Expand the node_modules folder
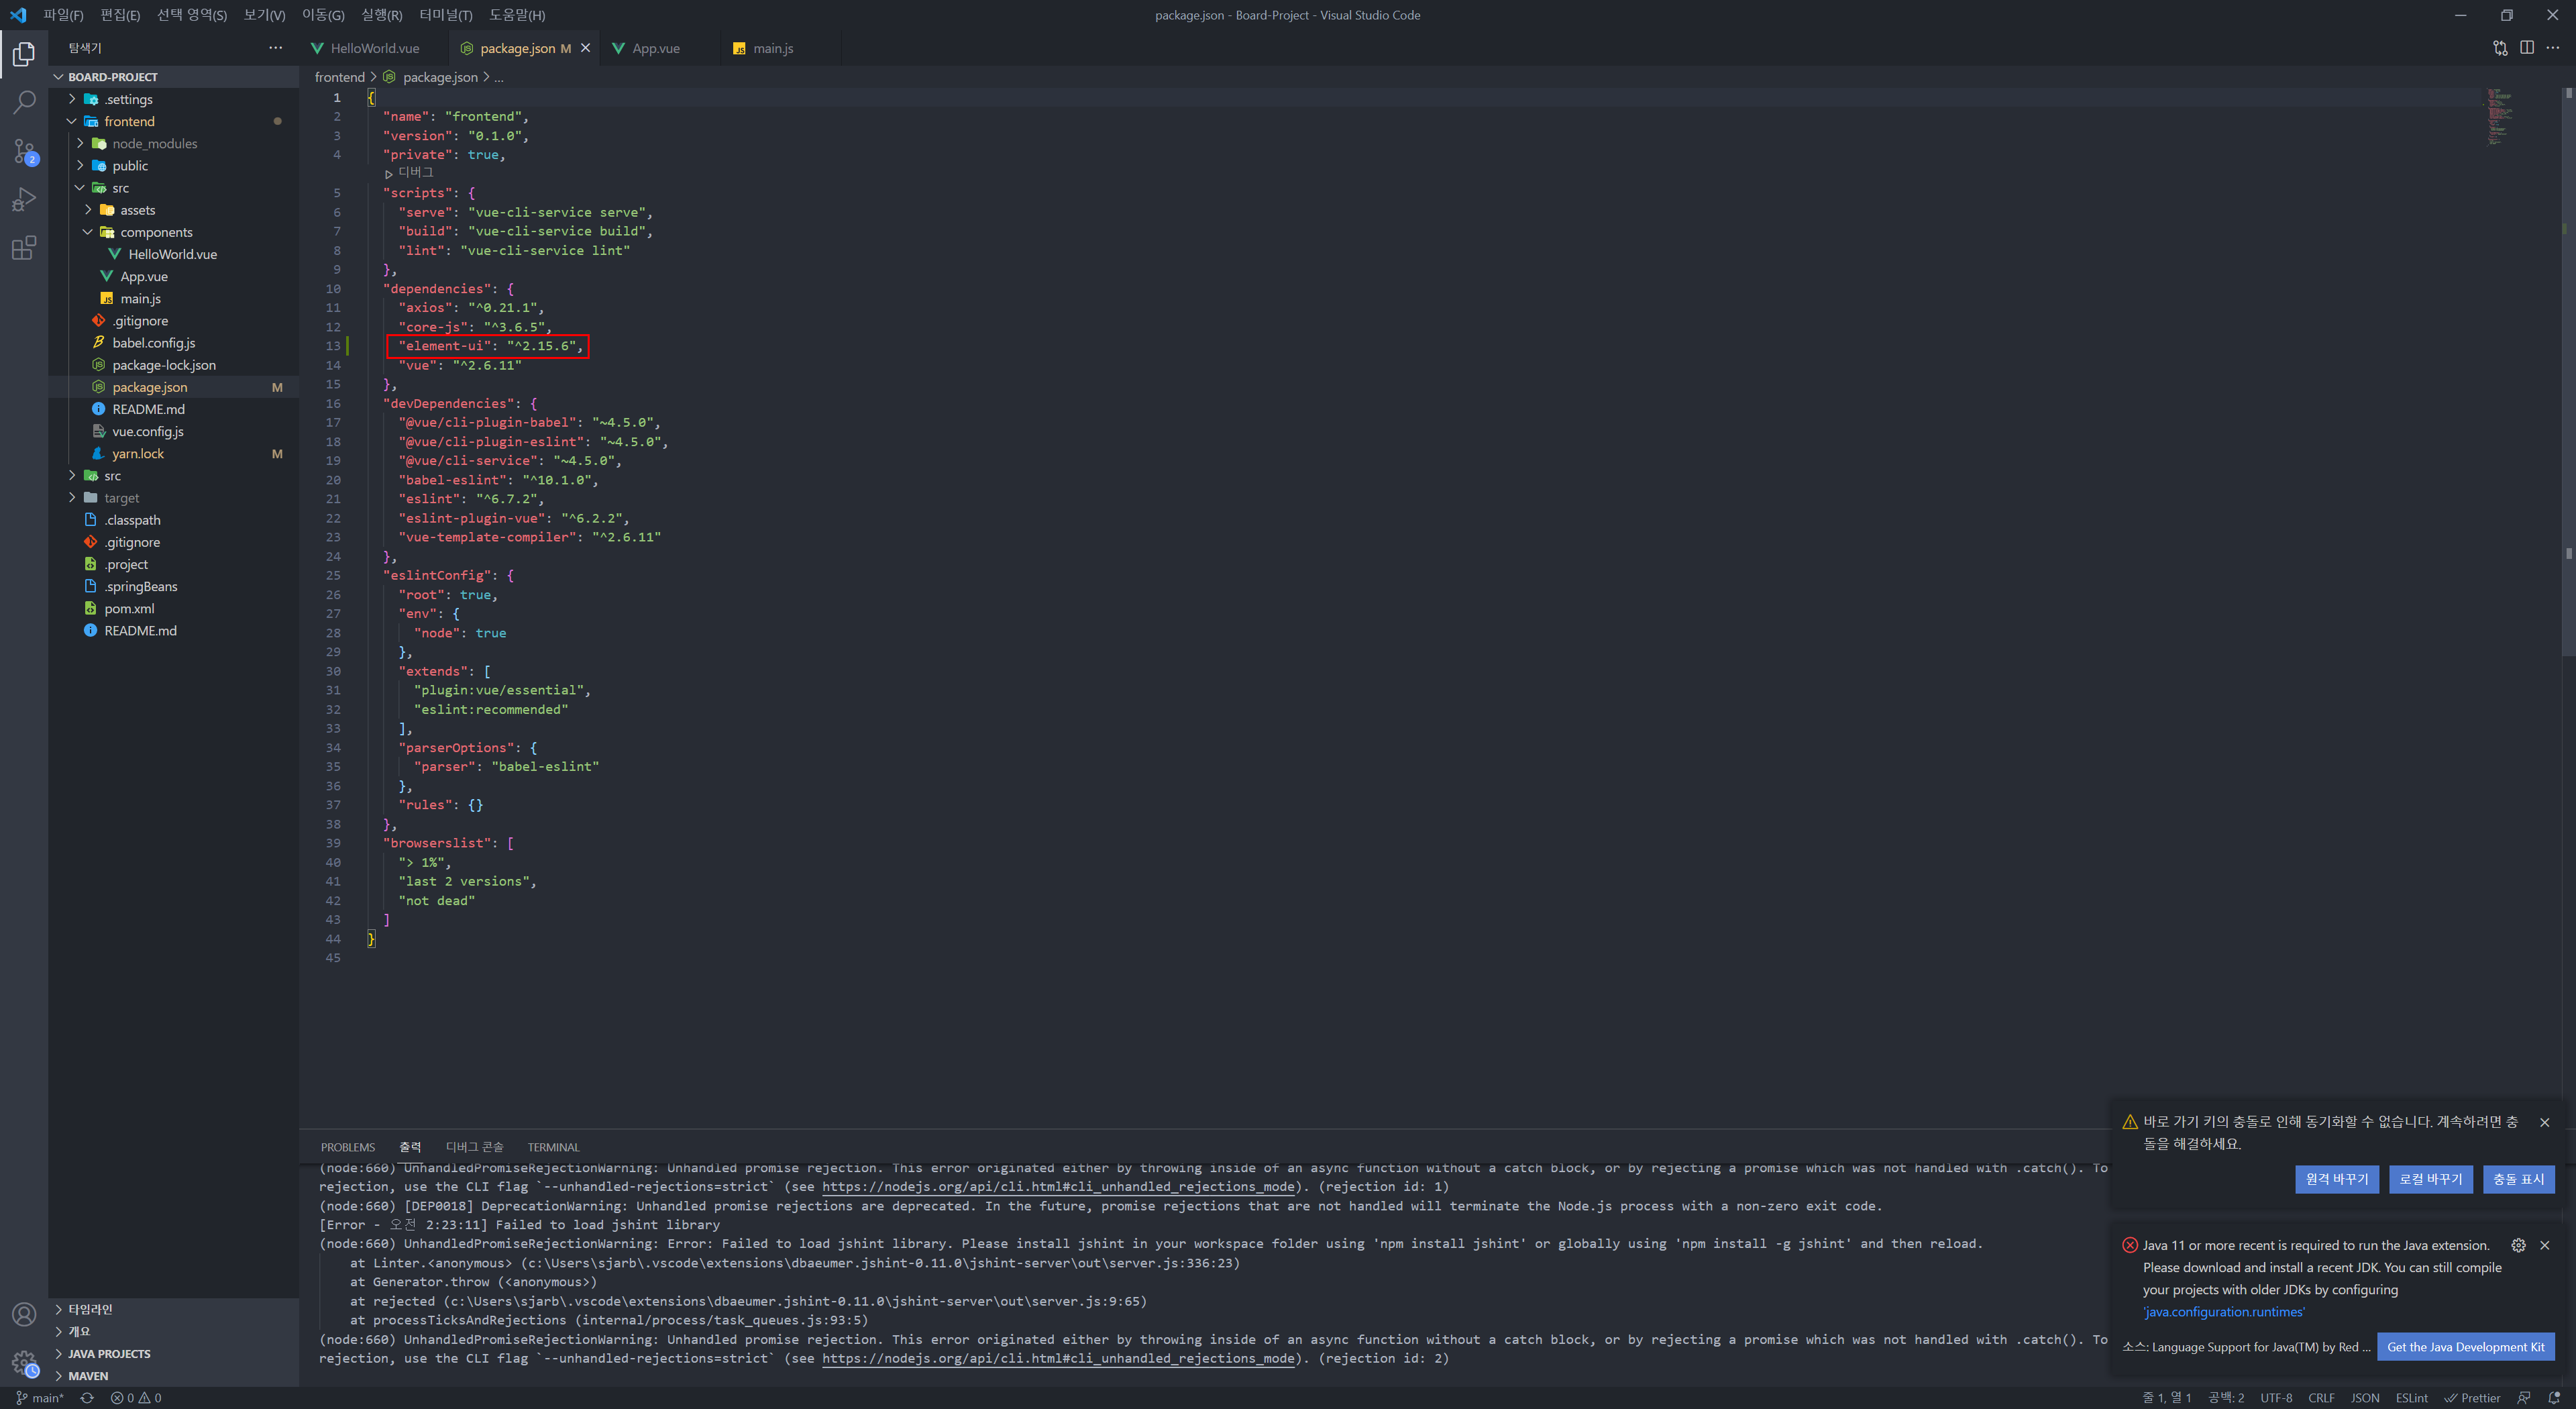Image resolution: width=2576 pixels, height=1409 pixels. tap(80, 143)
